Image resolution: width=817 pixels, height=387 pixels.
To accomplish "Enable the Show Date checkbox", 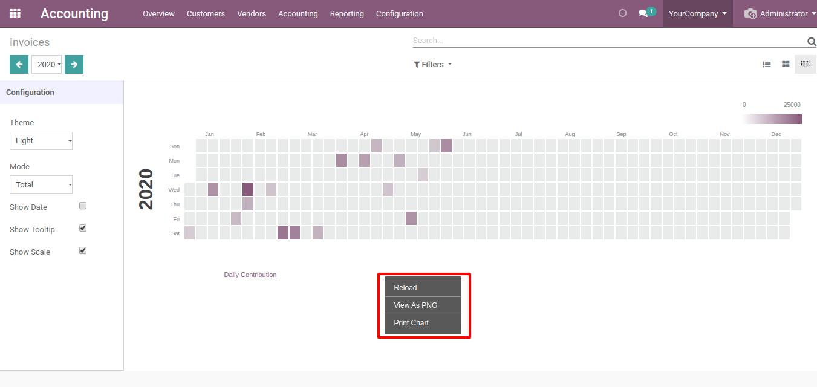I will (83, 206).
